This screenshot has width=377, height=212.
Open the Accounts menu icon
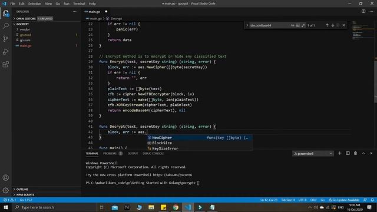6,178
